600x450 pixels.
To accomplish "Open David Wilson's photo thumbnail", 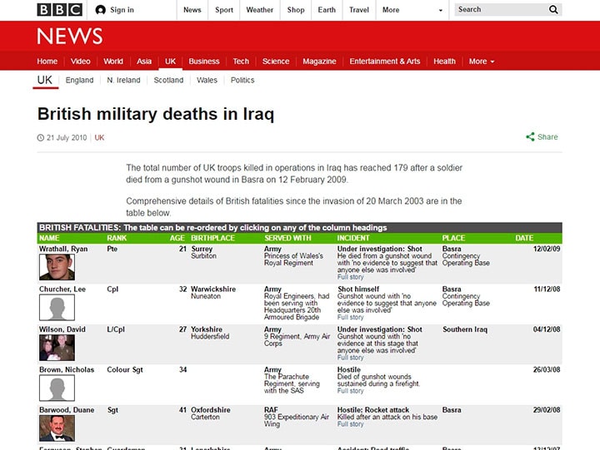I will pyautogui.click(x=57, y=347).
